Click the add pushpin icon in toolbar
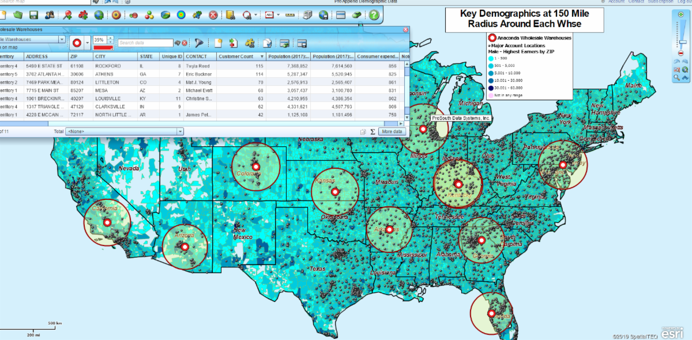This screenshot has height=340, width=692. (67, 14)
